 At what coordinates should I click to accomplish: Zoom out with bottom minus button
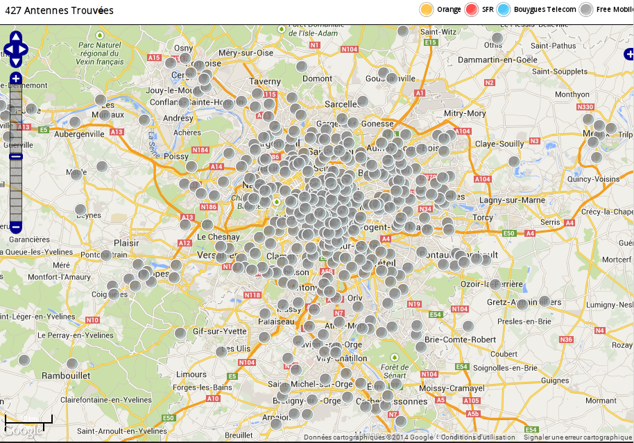[16, 227]
